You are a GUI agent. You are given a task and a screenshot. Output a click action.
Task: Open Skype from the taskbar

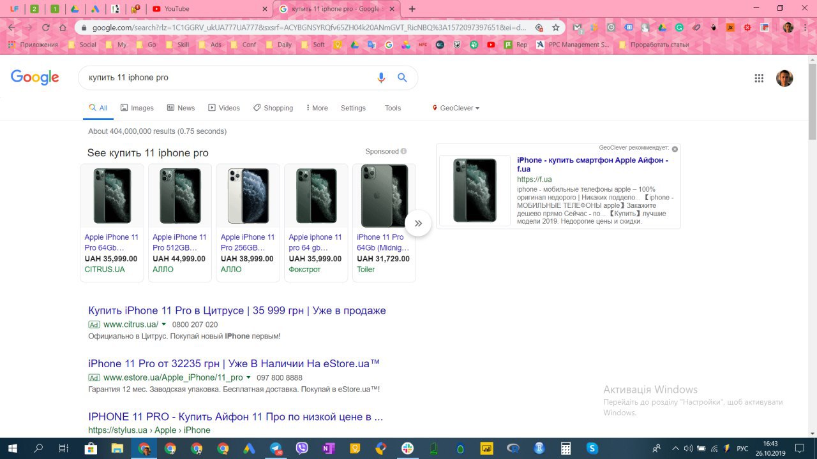[x=592, y=448]
